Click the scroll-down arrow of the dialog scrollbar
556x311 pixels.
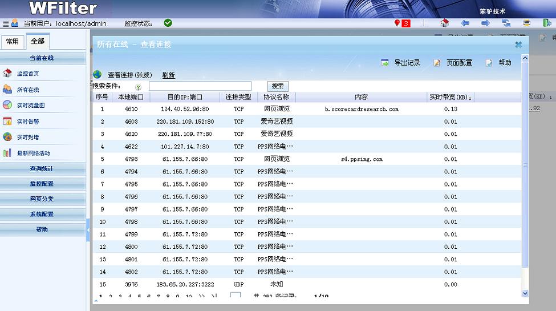click(x=525, y=293)
